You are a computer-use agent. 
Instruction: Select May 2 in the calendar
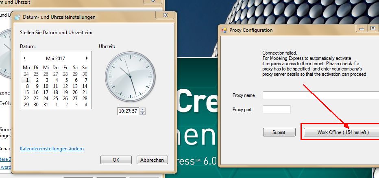[x=37, y=80]
